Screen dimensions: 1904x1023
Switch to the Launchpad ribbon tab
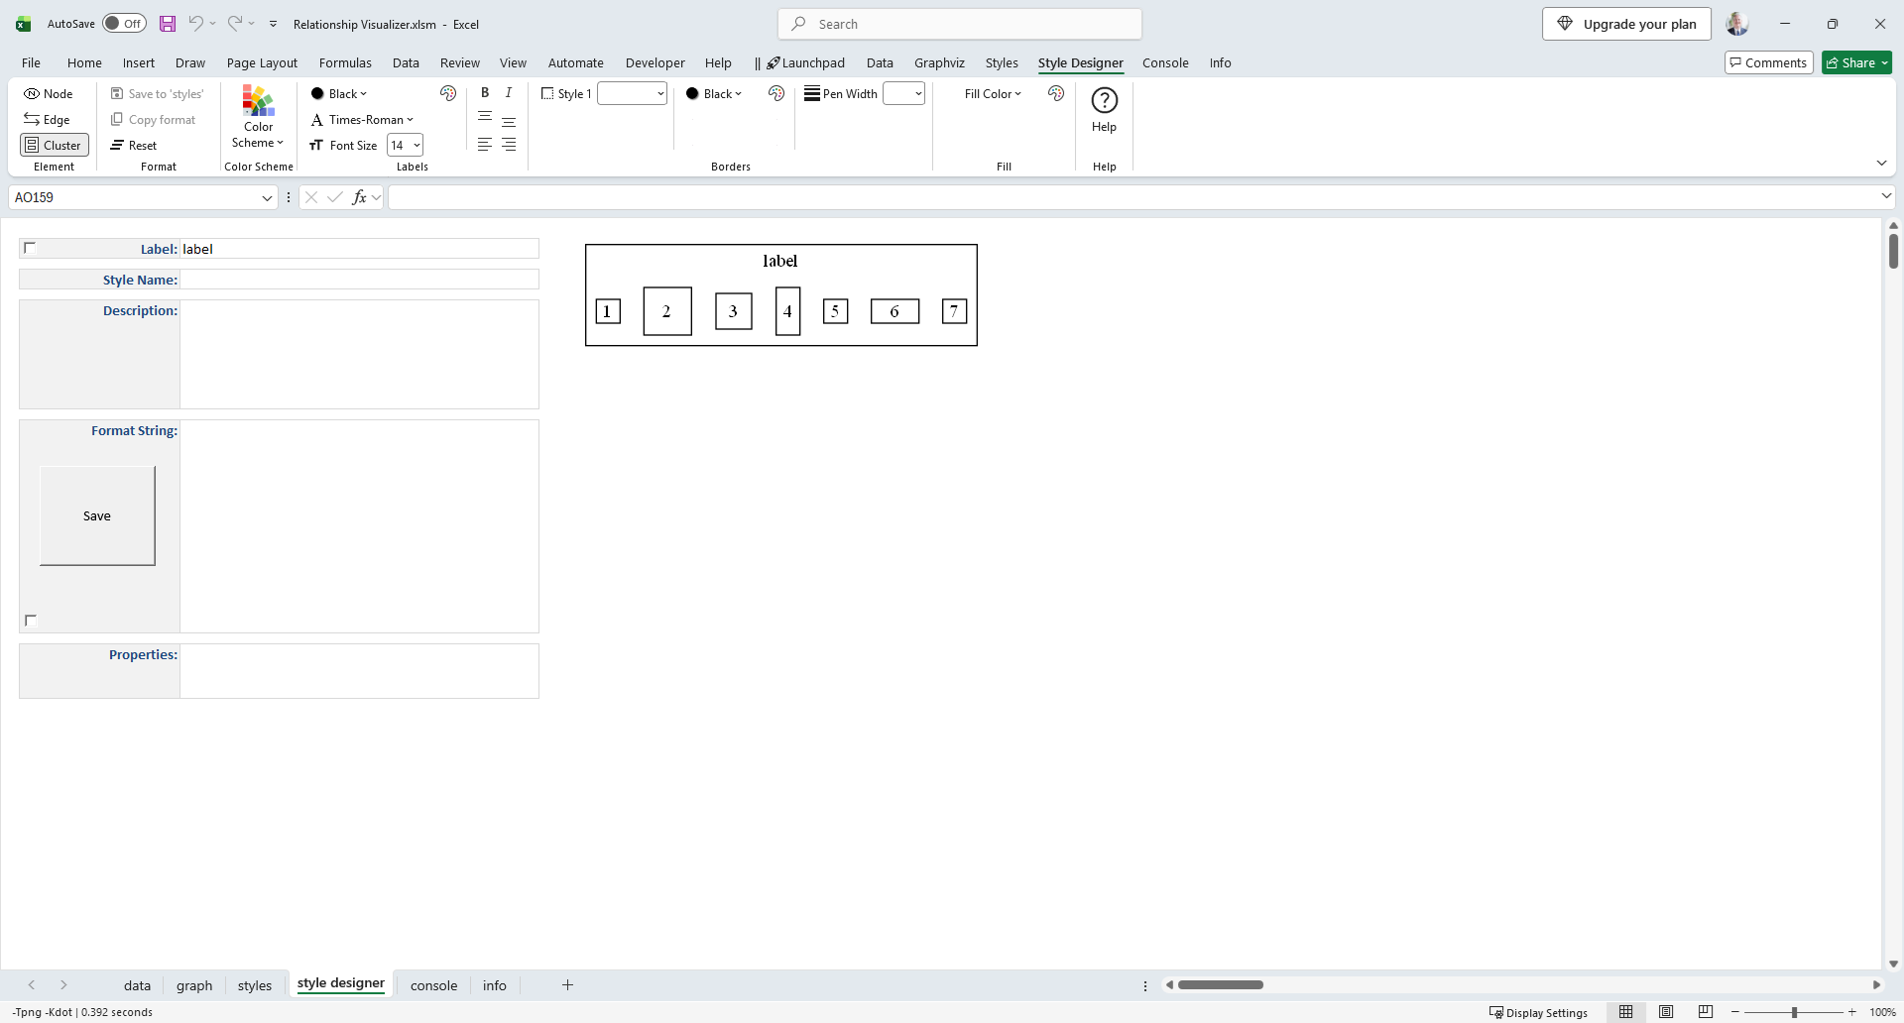pyautogui.click(x=805, y=62)
